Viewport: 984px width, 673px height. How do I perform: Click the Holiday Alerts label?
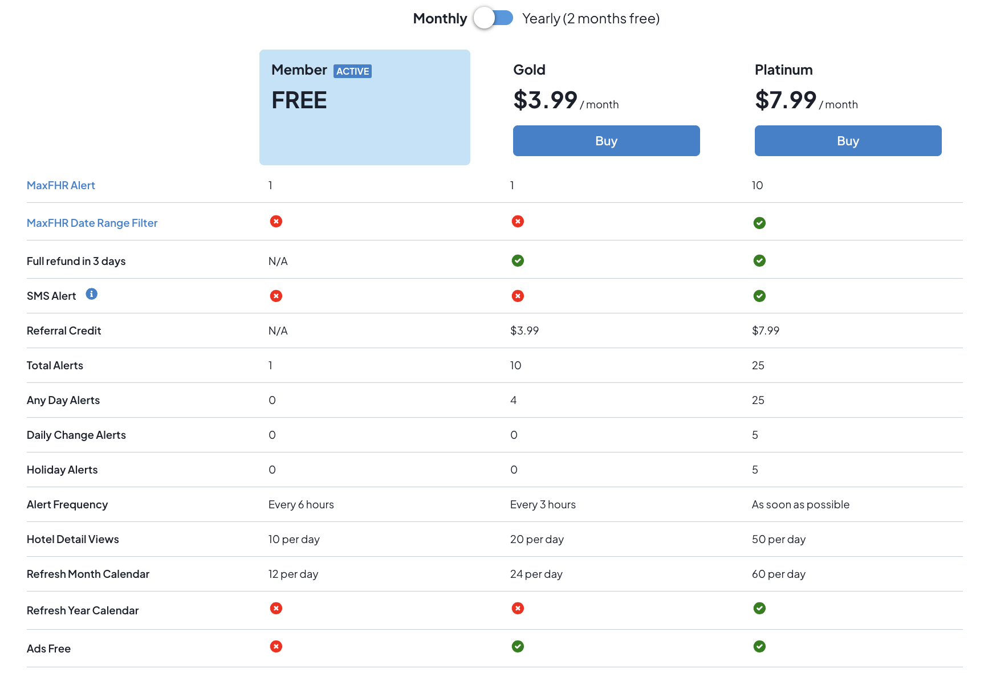coord(62,470)
